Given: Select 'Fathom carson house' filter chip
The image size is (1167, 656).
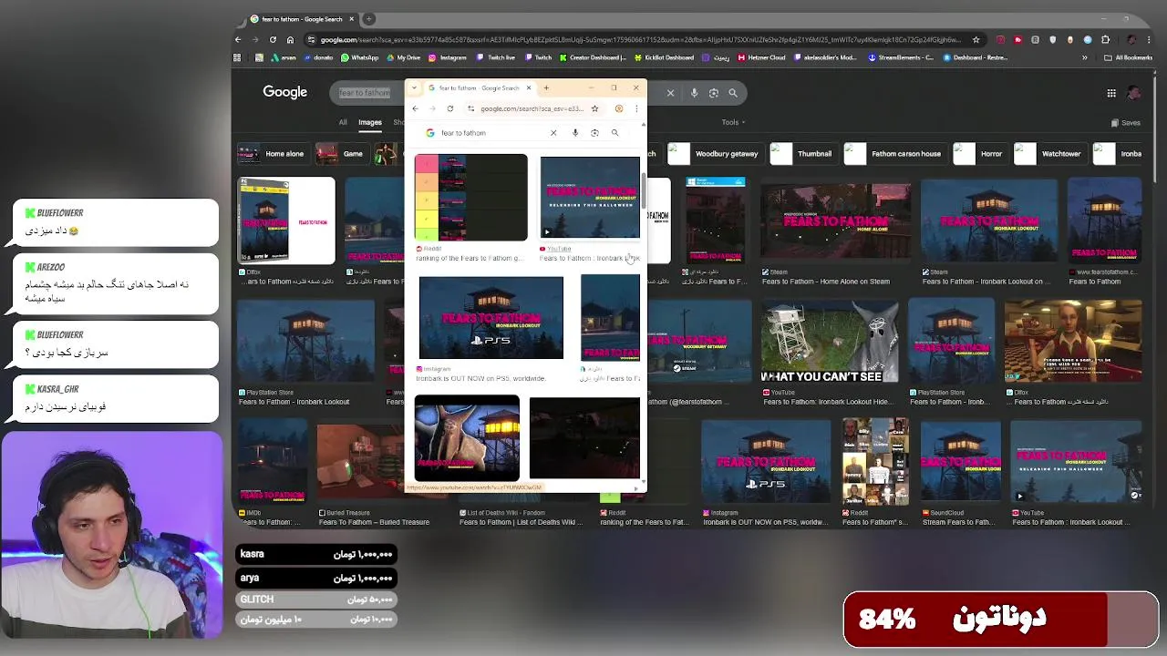Looking at the screenshot, I should click(895, 154).
